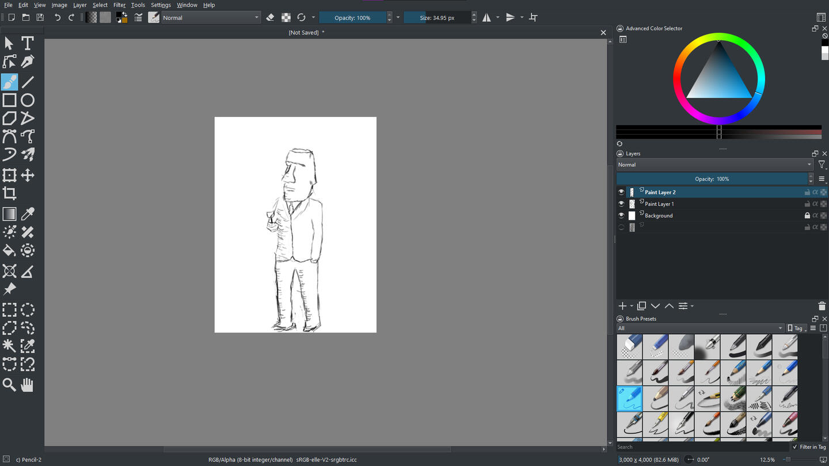Hide the Background layer eye
Image resolution: width=829 pixels, height=466 pixels.
pos(621,216)
